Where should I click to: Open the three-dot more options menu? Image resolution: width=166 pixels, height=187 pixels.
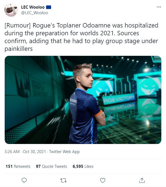point(159,7)
